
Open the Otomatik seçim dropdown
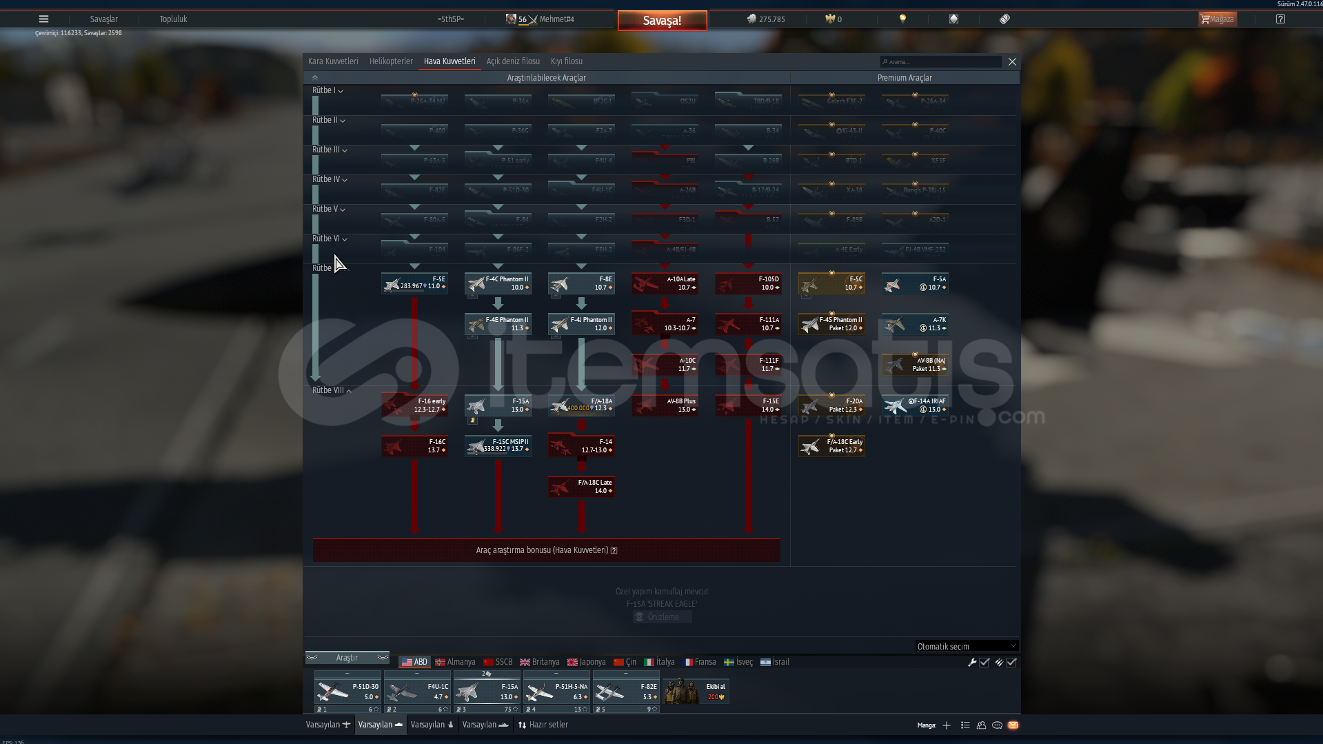coord(967,646)
